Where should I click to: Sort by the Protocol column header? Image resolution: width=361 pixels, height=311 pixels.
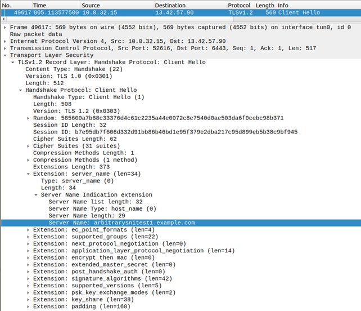pos(242,6)
